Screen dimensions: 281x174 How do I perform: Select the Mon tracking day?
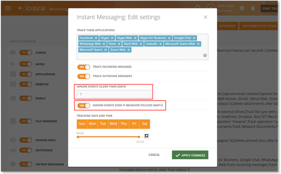coord(92,124)
